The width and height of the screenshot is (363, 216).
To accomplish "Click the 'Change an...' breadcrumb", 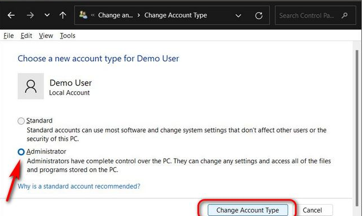I will pyautogui.click(x=116, y=15).
